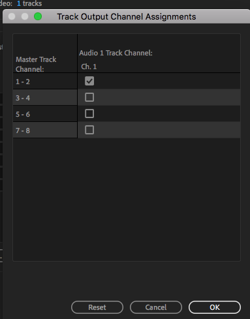Image resolution: width=250 pixels, height=319 pixels.
Task: Confirm assignments with the OK button
Action: point(215,307)
